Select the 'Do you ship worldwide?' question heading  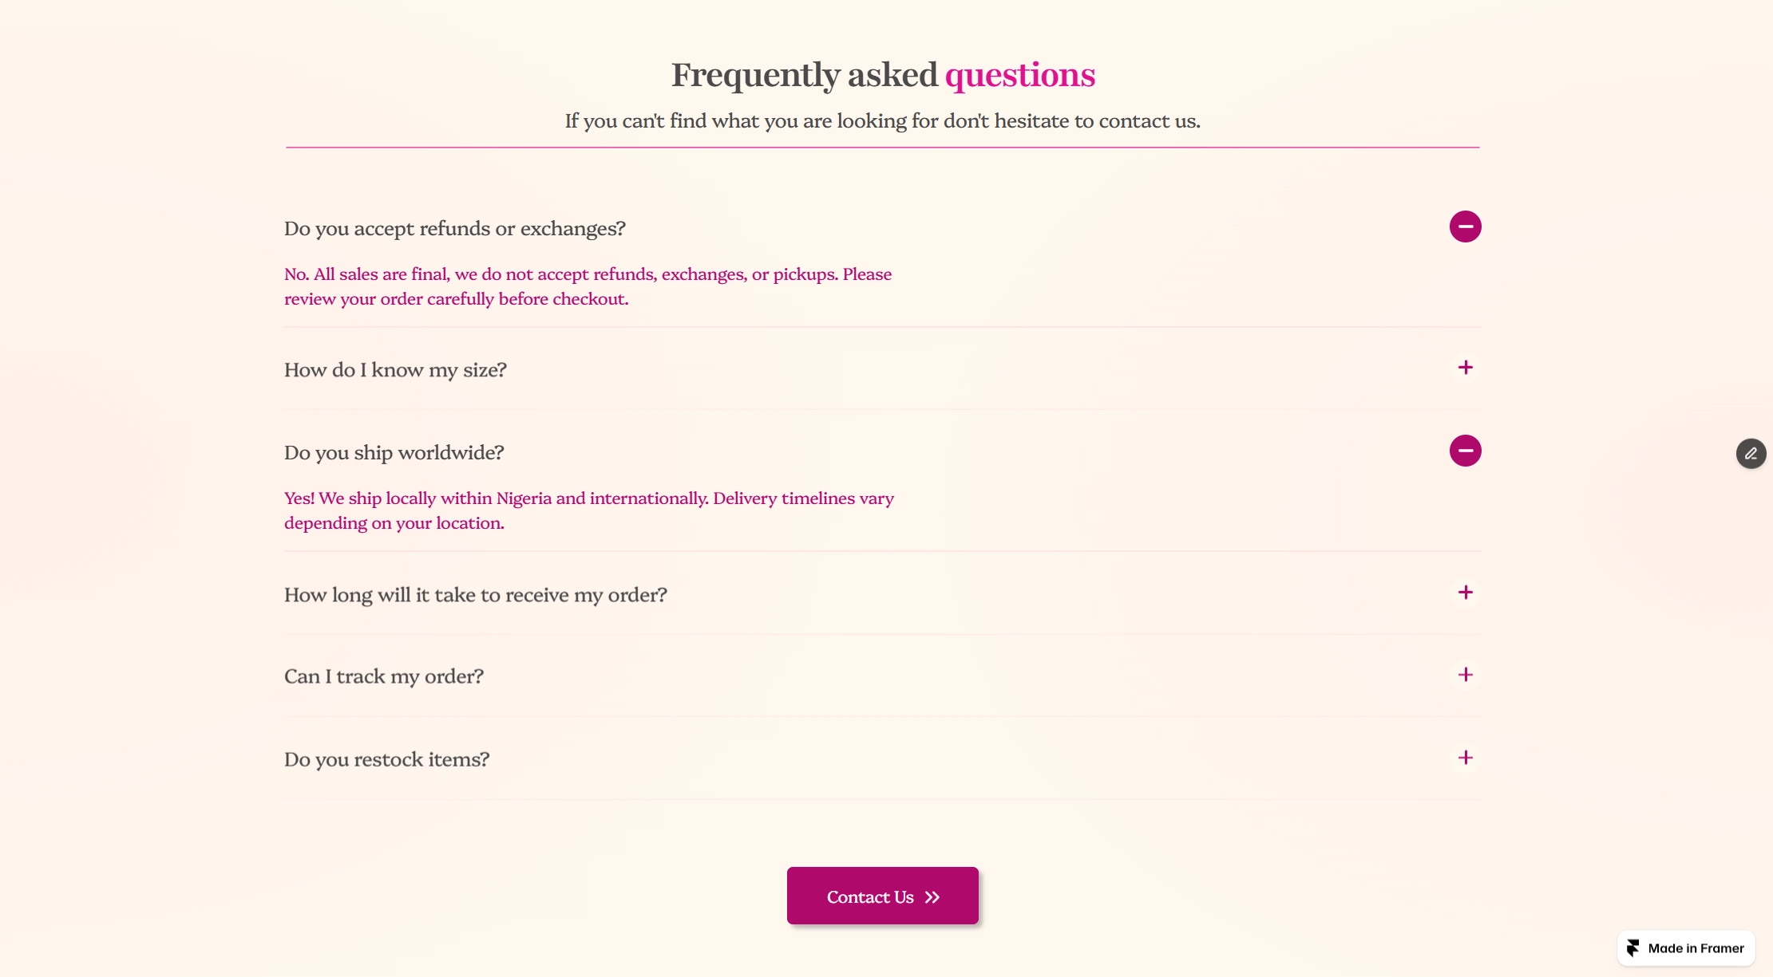click(394, 451)
